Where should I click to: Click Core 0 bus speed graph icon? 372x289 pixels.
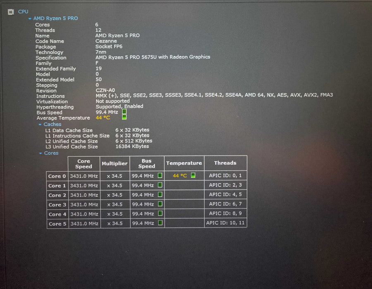pos(160,175)
